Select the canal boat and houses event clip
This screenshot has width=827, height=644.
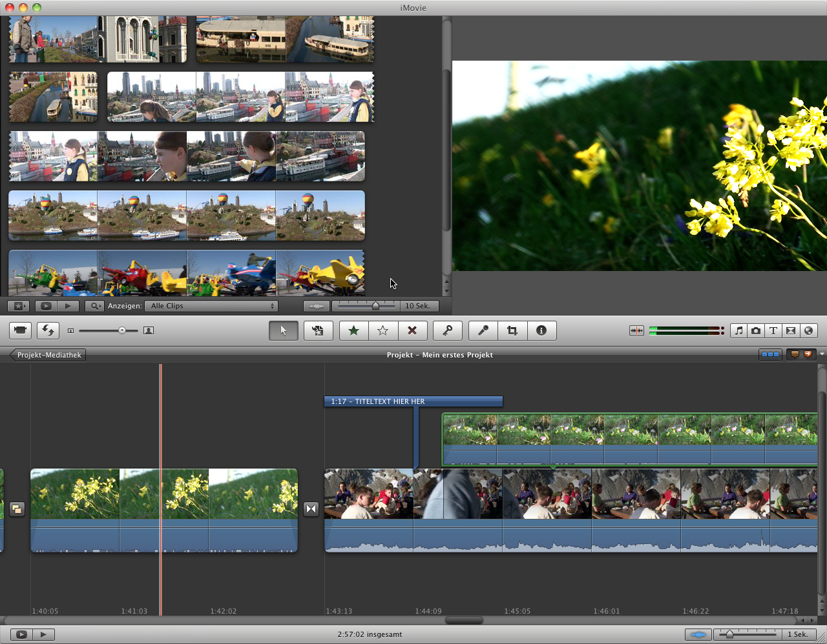pos(54,97)
